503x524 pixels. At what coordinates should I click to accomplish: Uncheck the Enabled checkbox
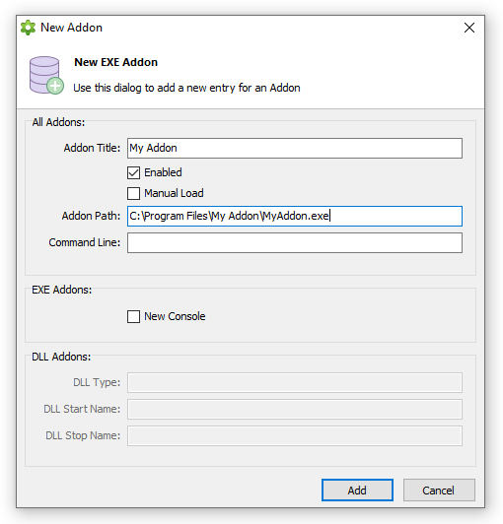[133, 172]
